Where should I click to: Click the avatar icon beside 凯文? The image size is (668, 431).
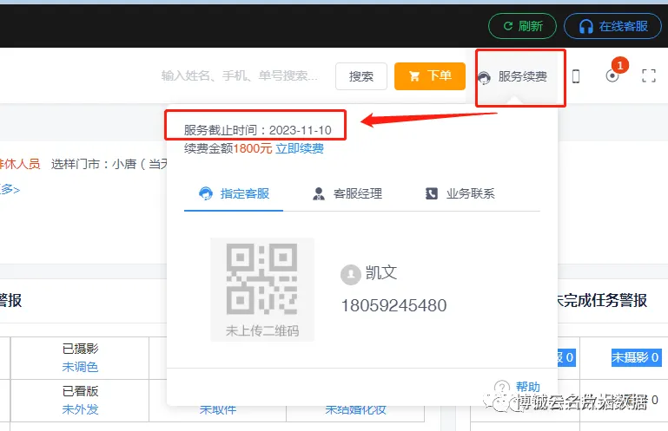pyautogui.click(x=350, y=273)
